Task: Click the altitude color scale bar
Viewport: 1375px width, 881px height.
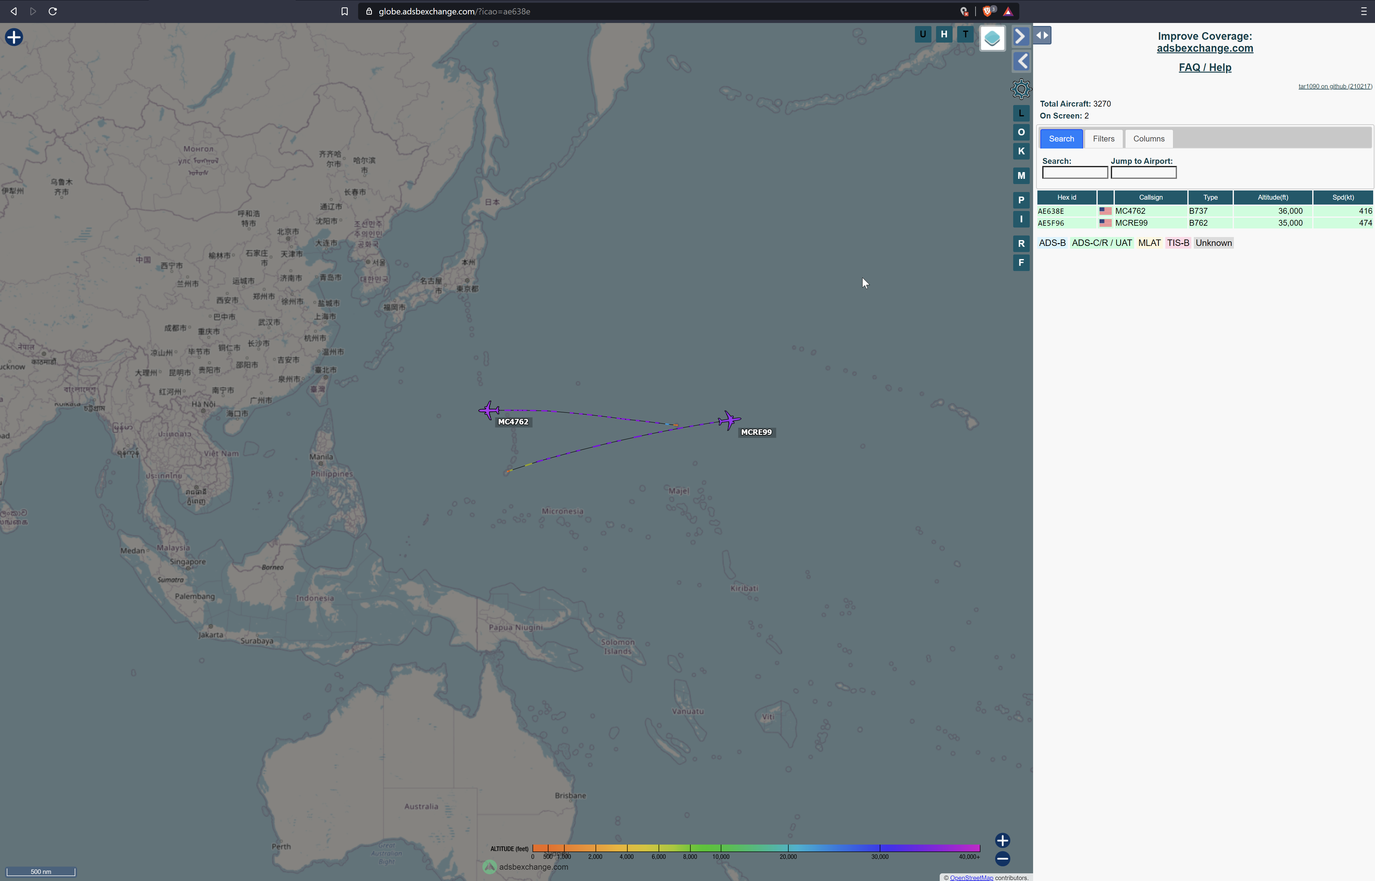Action: (x=756, y=848)
